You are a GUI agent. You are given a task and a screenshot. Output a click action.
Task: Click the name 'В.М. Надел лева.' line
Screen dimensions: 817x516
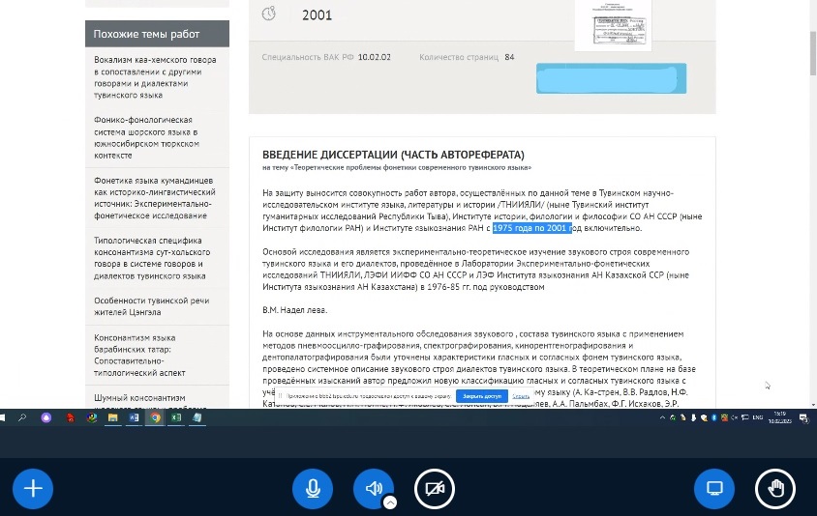pos(295,310)
